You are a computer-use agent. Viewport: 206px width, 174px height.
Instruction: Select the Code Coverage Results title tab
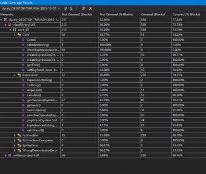click(16, 3)
